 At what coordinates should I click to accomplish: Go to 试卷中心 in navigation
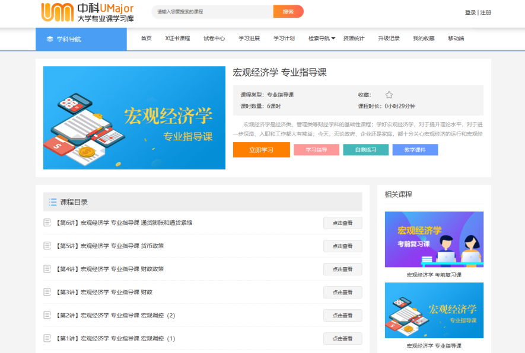pyautogui.click(x=214, y=38)
